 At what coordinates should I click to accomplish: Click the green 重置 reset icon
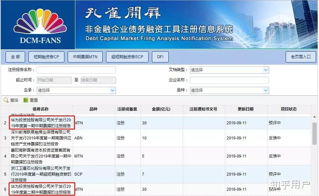point(26,100)
